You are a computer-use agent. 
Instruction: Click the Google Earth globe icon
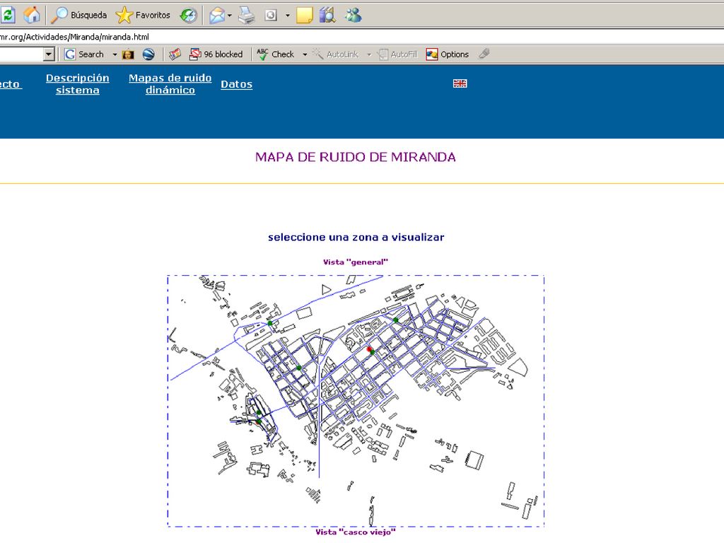pos(148,54)
